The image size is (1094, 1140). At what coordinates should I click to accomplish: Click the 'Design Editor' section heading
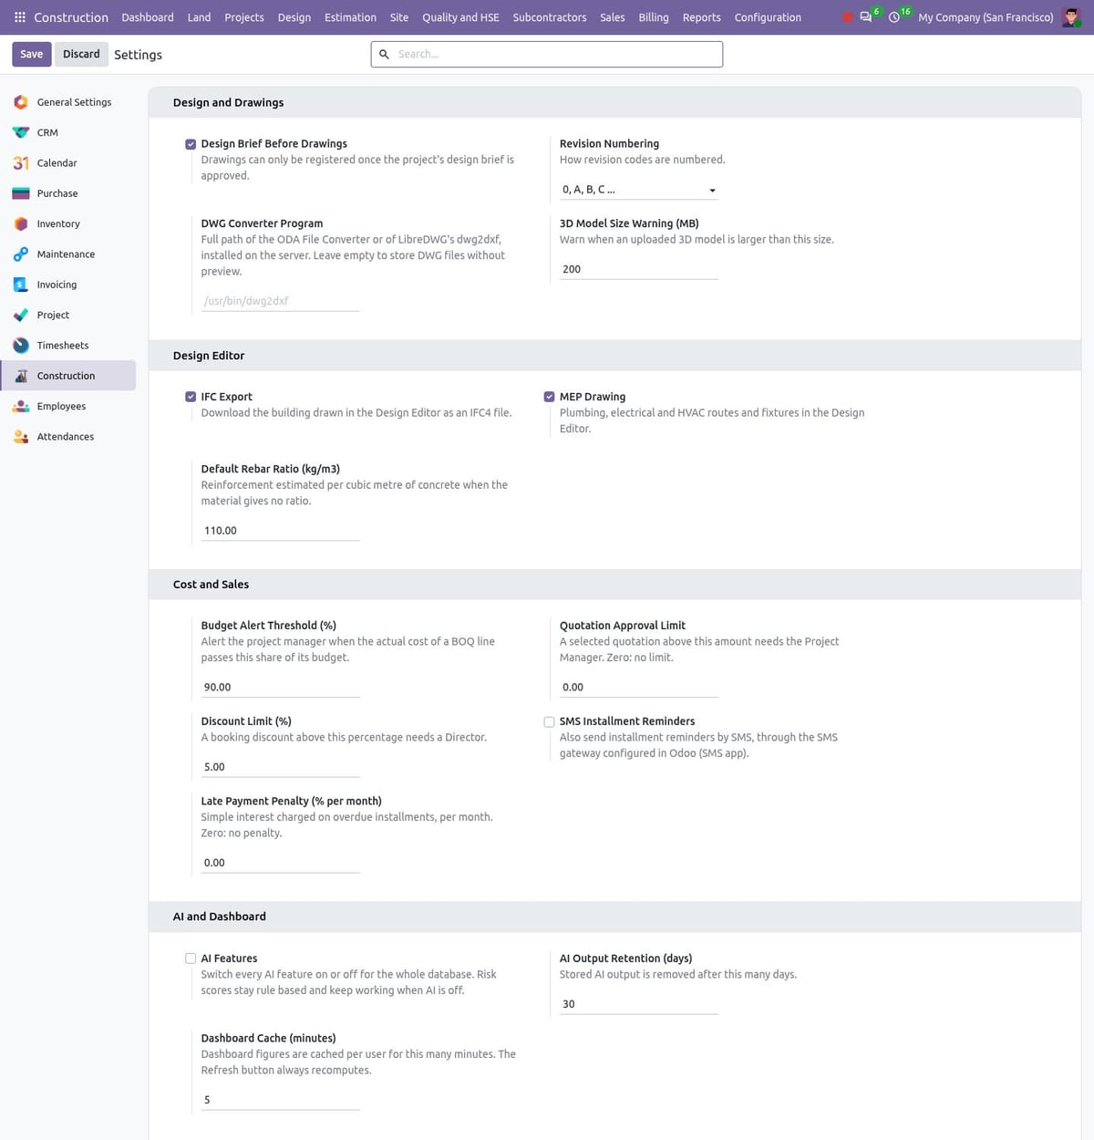pos(209,356)
